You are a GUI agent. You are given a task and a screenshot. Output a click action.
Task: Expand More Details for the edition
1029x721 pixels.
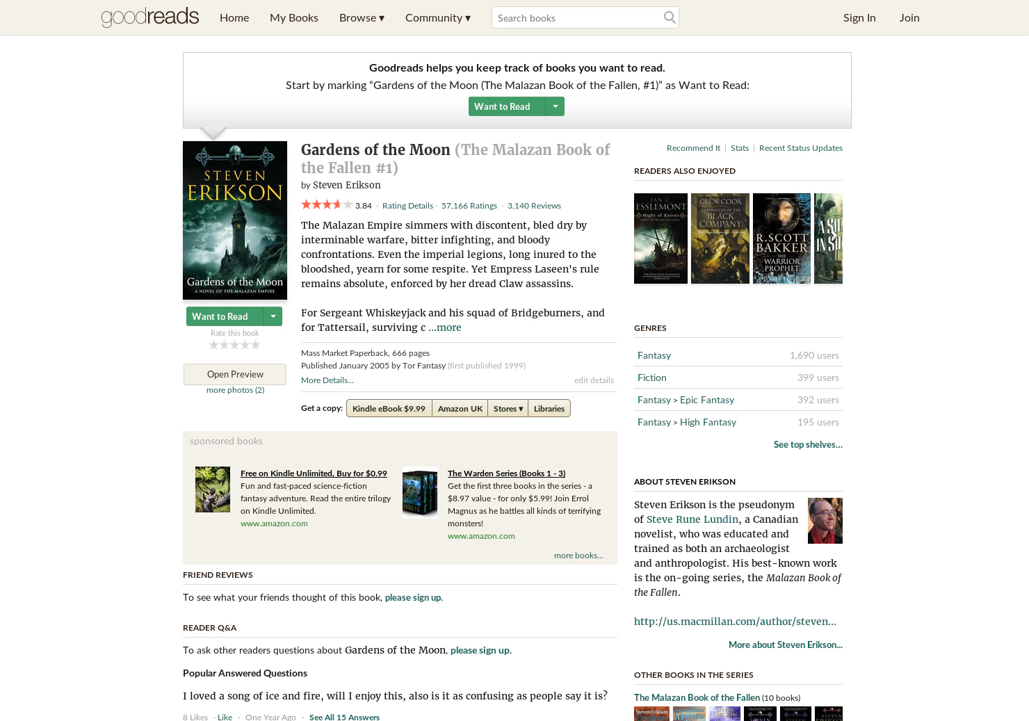coord(327,380)
